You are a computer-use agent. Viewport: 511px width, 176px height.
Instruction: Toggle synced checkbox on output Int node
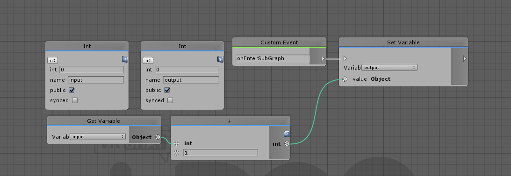point(170,100)
